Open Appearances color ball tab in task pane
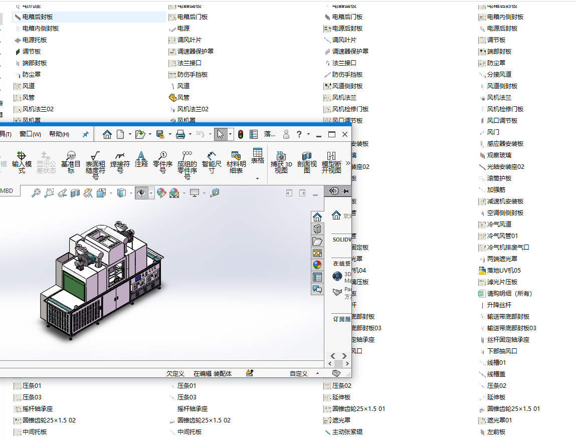The width and height of the screenshot is (576, 440). pyautogui.click(x=317, y=265)
